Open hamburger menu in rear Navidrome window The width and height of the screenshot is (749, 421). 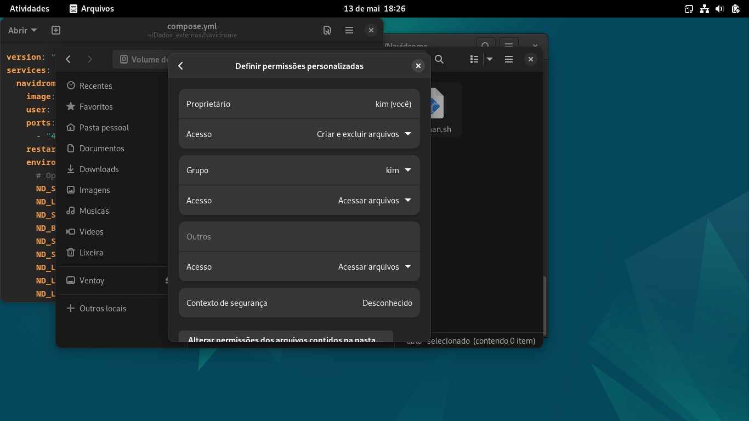509,45
